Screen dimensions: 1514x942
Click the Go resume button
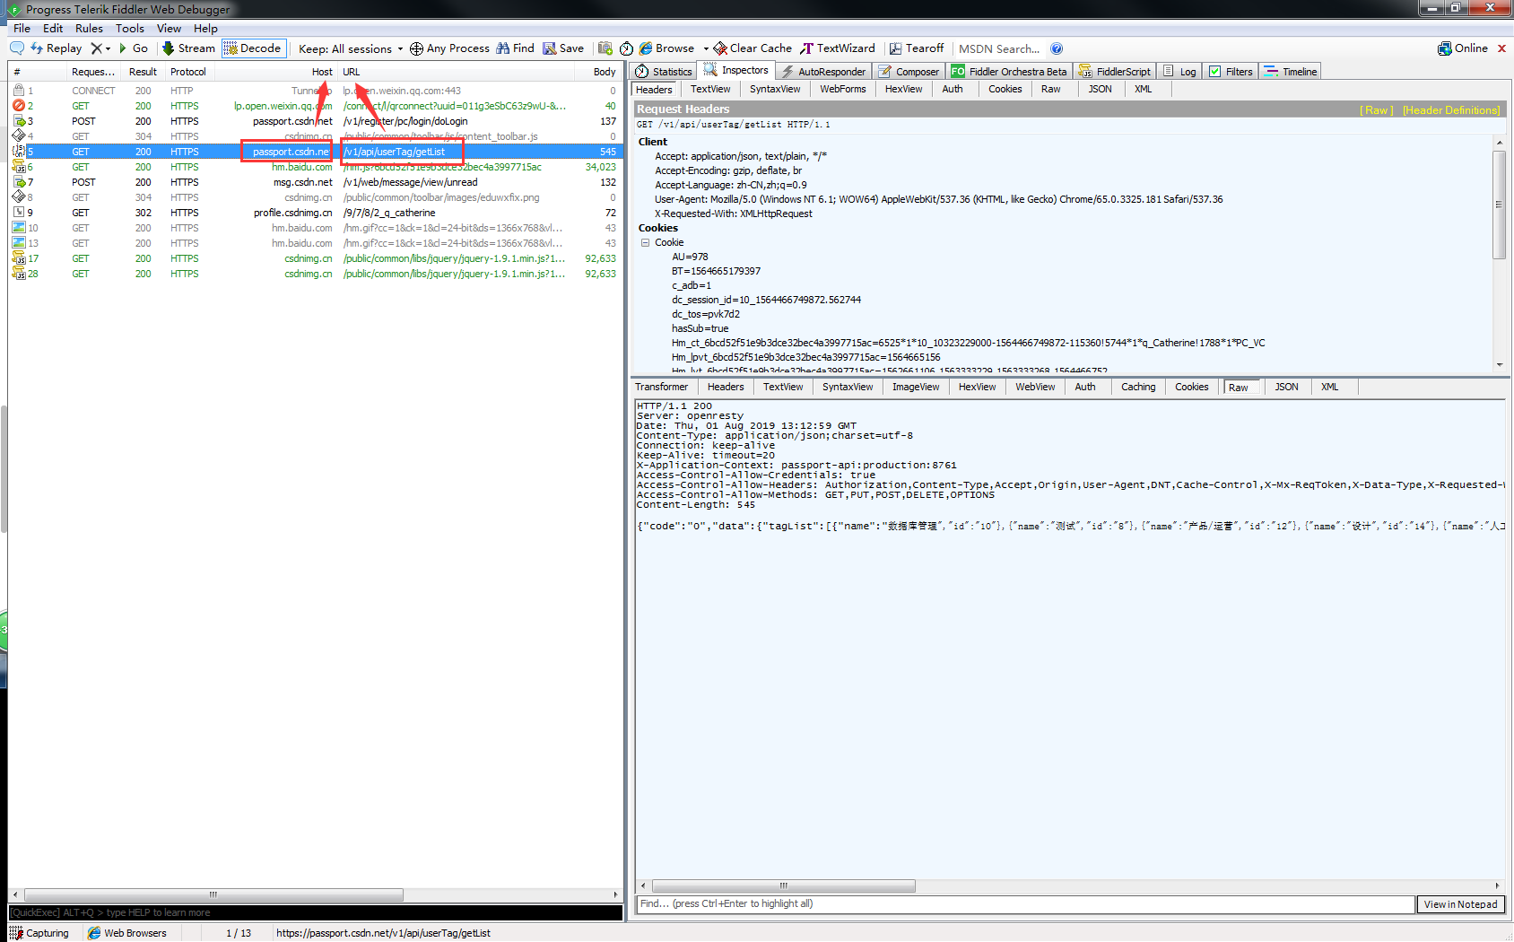coord(134,48)
